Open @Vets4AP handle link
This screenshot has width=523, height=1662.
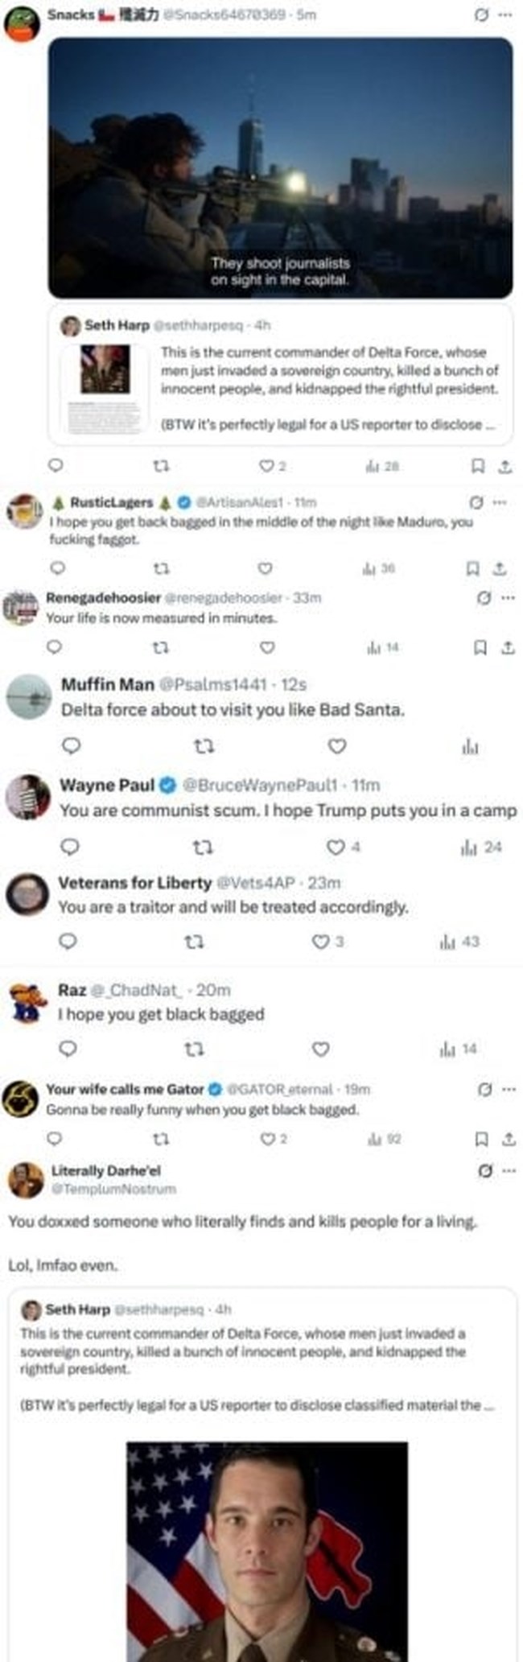255,883
